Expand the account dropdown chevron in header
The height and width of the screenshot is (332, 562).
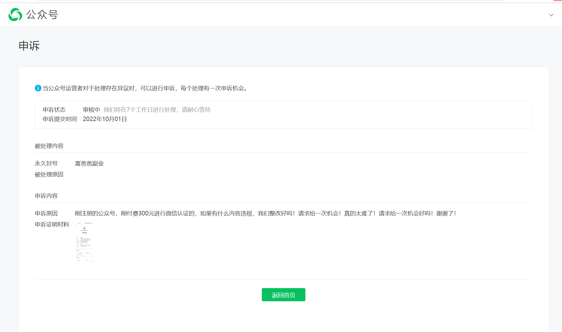click(551, 15)
